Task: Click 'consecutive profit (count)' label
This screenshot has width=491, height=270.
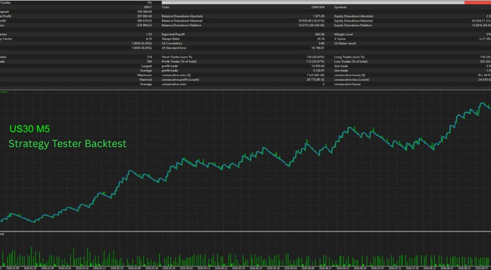Action: (x=181, y=80)
